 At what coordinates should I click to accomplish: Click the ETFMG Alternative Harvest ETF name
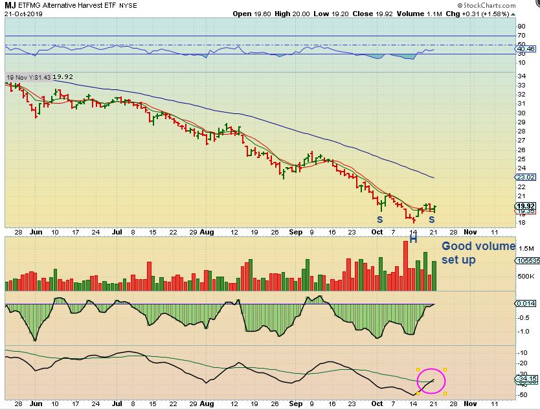[67, 6]
